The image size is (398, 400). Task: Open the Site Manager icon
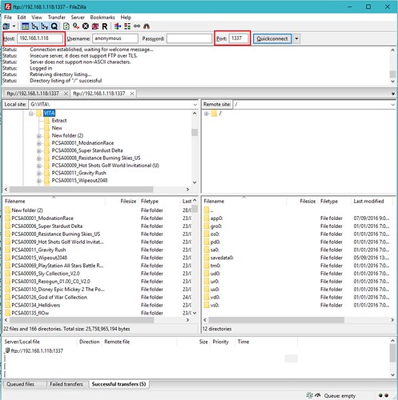tap(6, 26)
